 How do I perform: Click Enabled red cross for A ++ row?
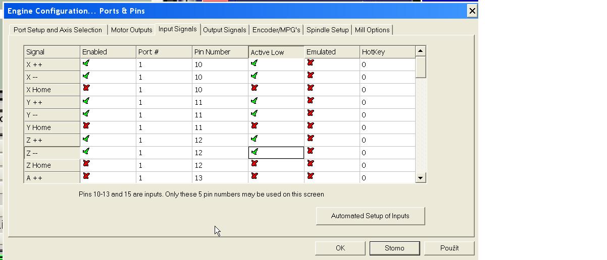pos(86,176)
